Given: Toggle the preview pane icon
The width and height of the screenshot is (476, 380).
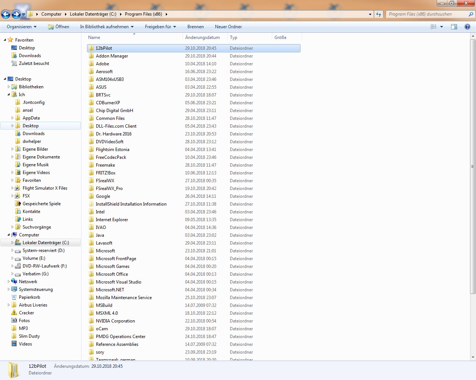Looking at the screenshot, I should tap(454, 27).
